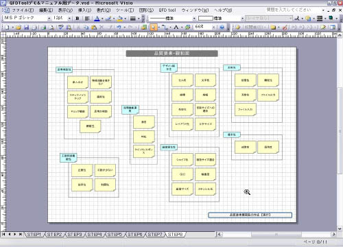Expand the Undo history dropdown arrow
This screenshot has width=343, height=247.
coord(124,27)
